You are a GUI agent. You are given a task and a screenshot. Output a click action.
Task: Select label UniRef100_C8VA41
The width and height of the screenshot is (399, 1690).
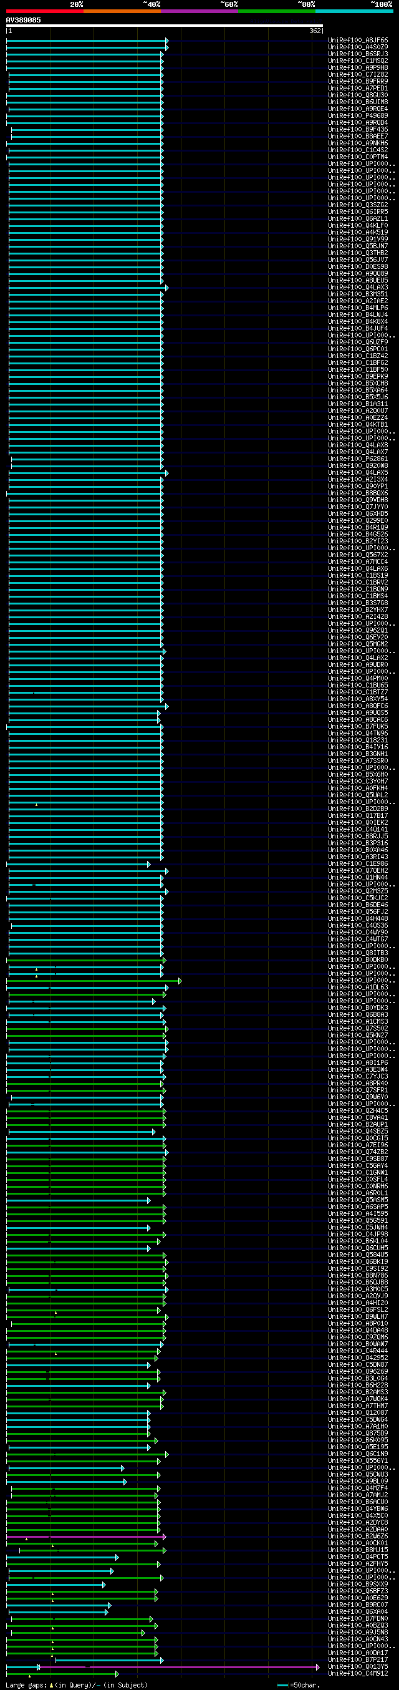[358, 1117]
